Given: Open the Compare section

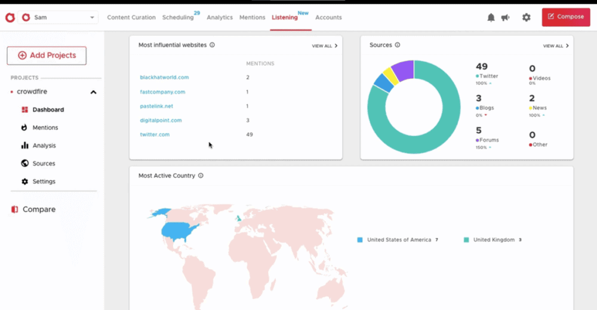Looking at the screenshot, I should tap(39, 209).
